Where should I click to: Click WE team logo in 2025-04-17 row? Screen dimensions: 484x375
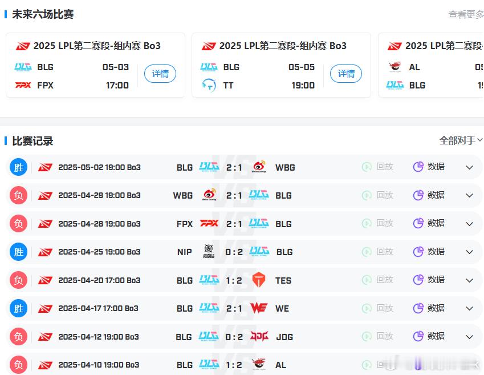point(259,308)
